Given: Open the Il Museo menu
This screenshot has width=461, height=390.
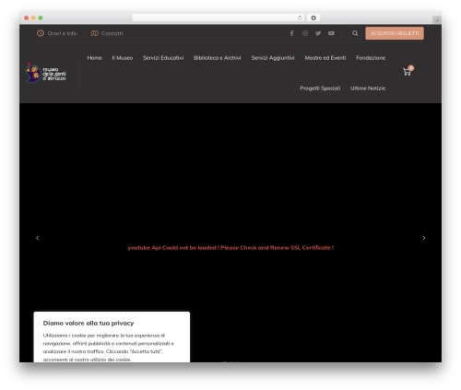Looking at the screenshot, I should [123, 58].
